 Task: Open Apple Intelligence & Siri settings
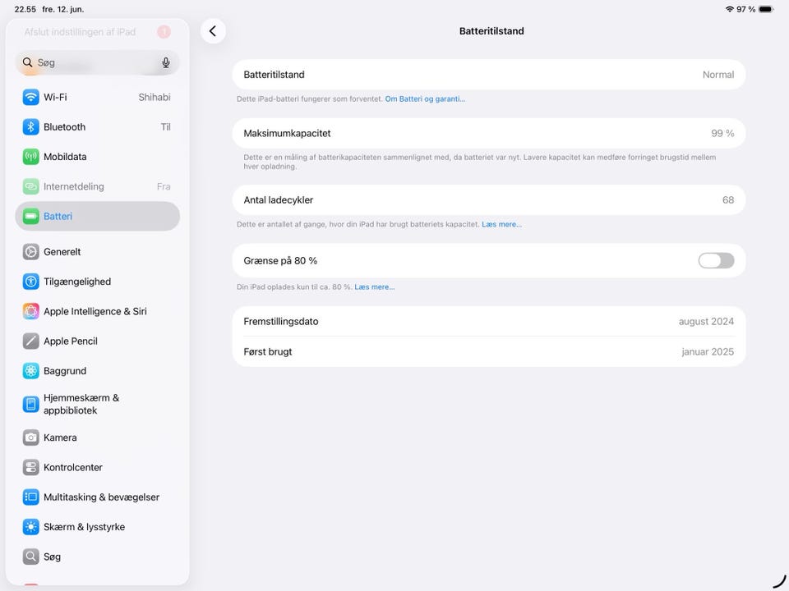coord(97,312)
